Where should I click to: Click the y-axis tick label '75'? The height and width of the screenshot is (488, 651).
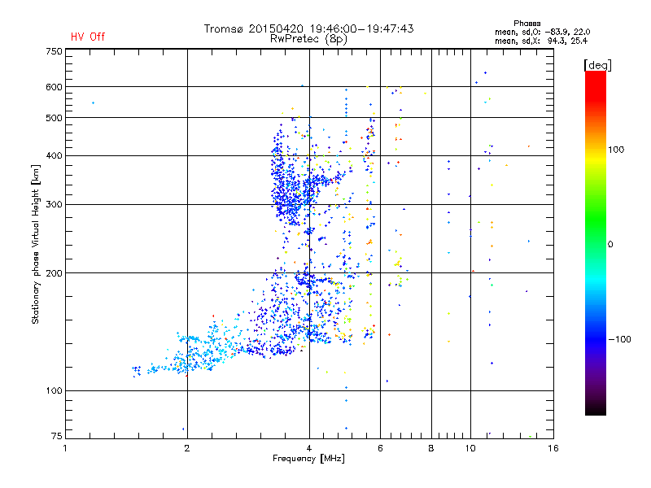pos(57,436)
